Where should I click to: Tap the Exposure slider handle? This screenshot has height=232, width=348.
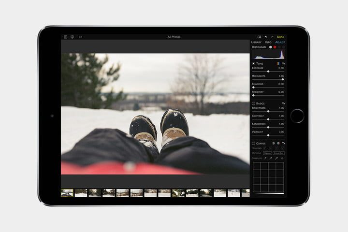click(x=268, y=72)
